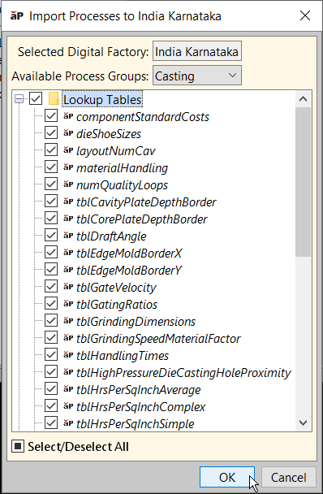Screen dimensions: 323x494
Task: Click the Cancel button
Action: point(289,477)
